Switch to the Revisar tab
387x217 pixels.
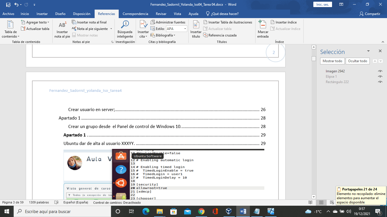[161, 14]
